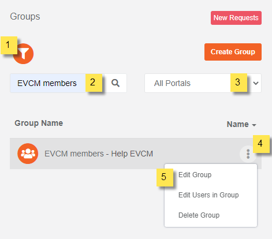Open the three-dot menu for EVCM members
272x239 pixels.
[x=248, y=154]
